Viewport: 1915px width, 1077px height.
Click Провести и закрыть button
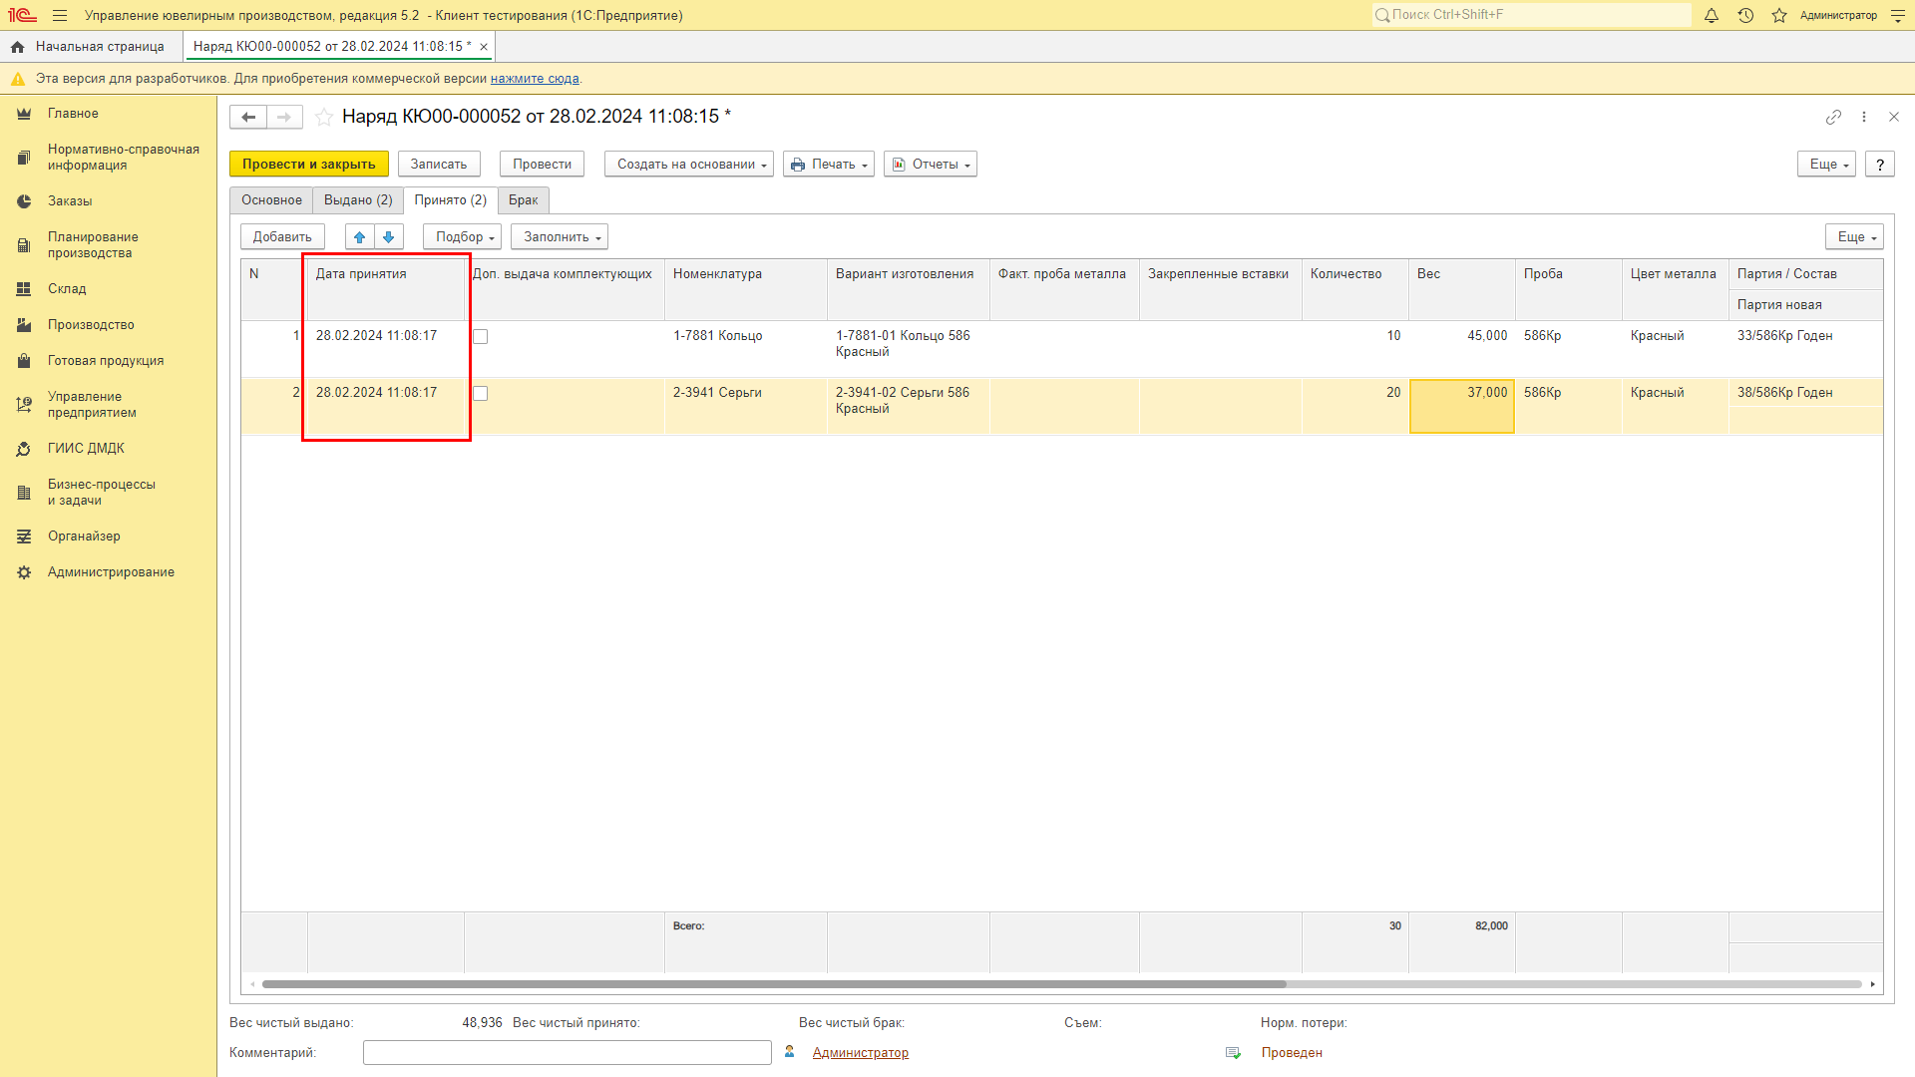(x=309, y=165)
